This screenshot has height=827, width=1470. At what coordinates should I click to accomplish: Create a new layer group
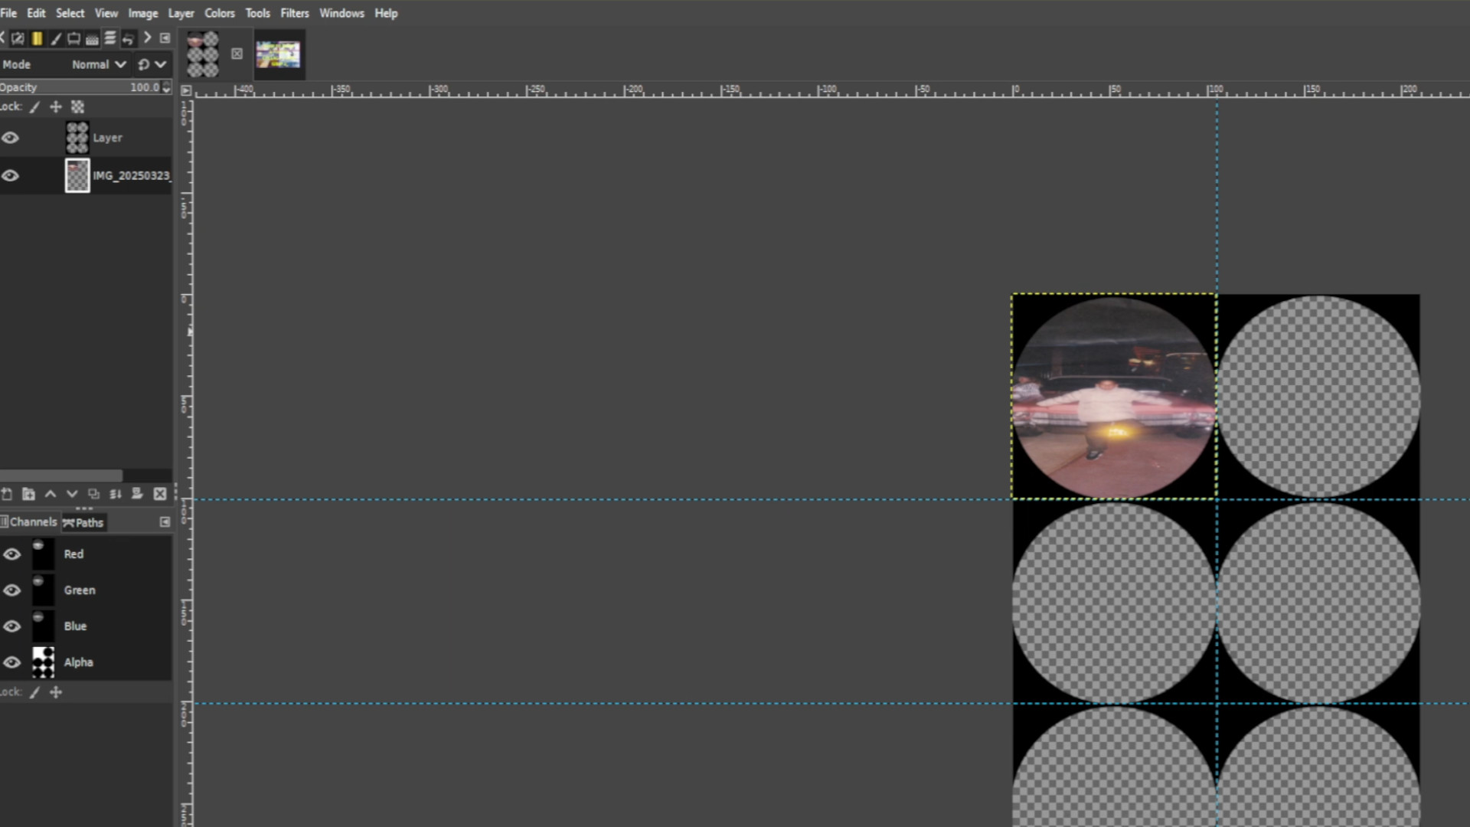pos(28,494)
